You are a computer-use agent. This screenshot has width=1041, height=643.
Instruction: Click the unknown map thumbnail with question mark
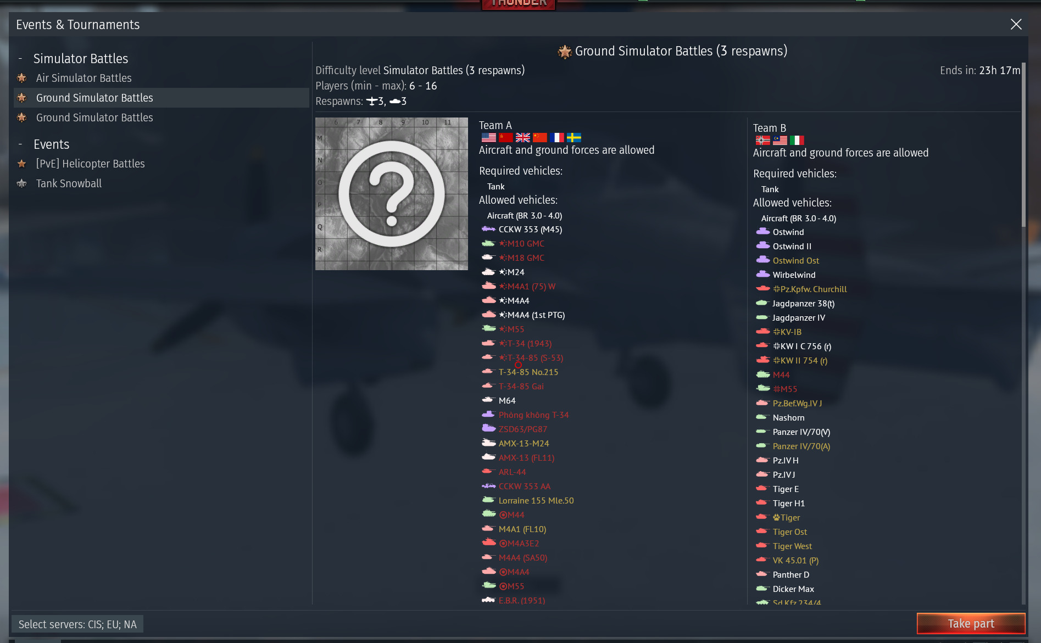pos(392,194)
